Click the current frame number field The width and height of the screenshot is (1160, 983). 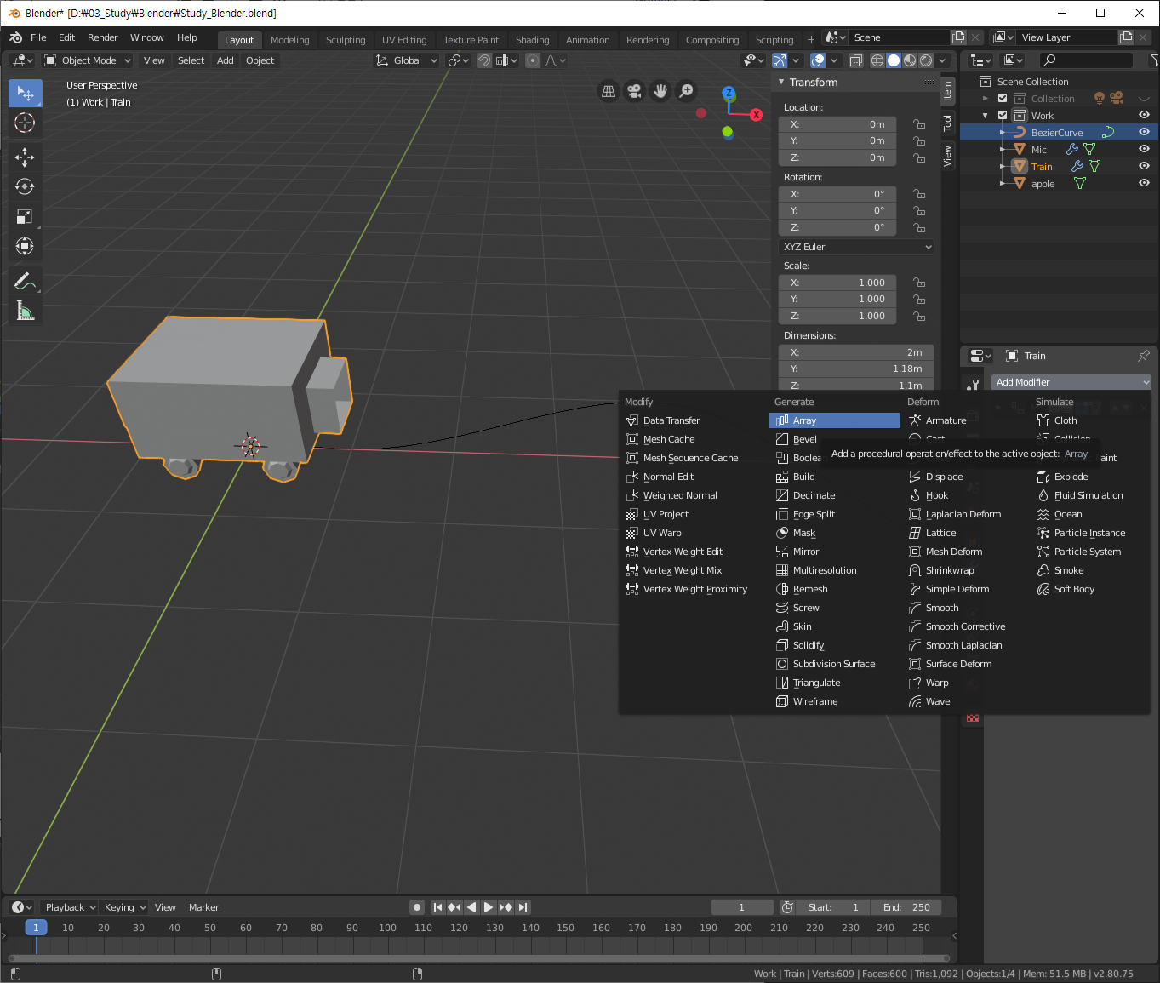pyautogui.click(x=742, y=907)
